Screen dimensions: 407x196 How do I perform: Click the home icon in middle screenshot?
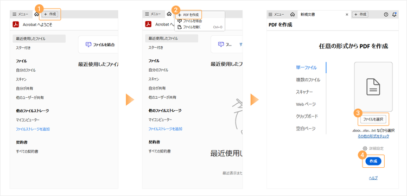click(169, 14)
